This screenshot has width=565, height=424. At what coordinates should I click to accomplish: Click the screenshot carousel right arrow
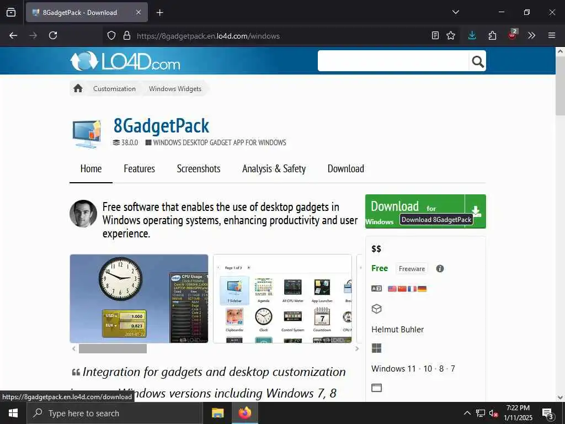click(357, 349)
